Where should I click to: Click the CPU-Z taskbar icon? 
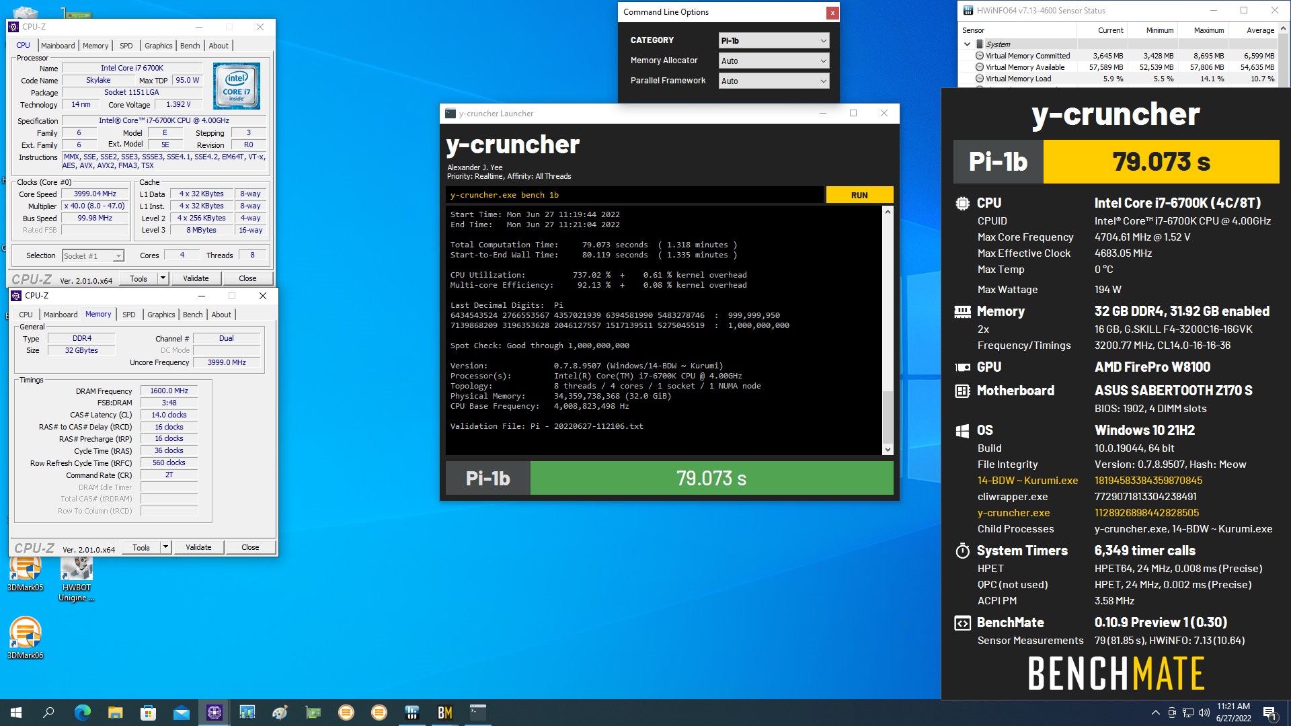pyautogui.click(x=214, y=713)
